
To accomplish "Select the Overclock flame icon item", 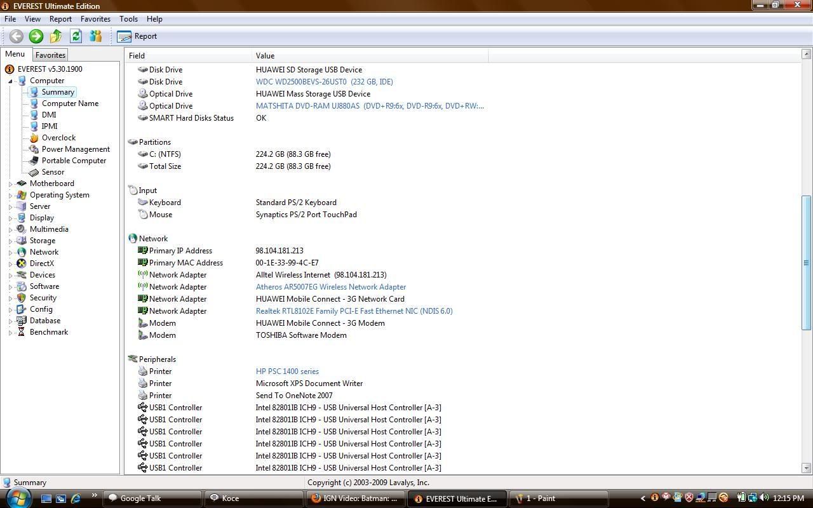I will (x=34, y=138).
